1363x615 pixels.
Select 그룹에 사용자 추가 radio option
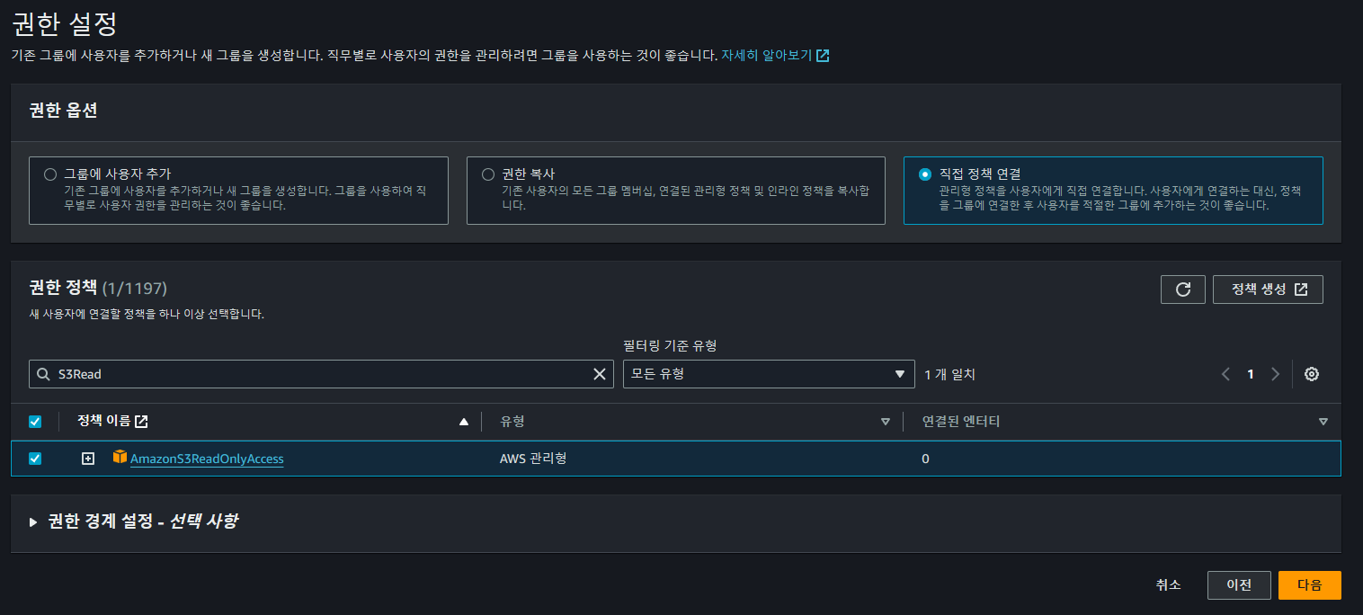(x=50, y=174)
